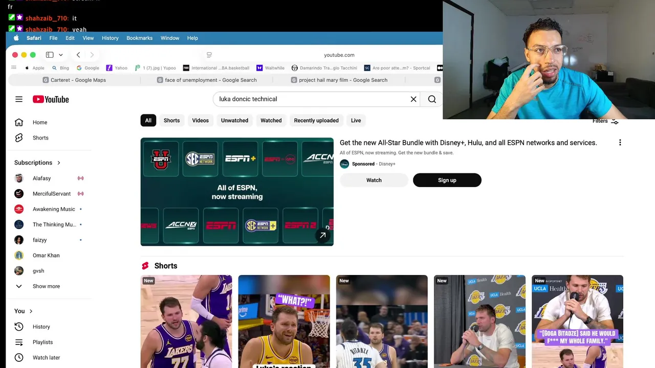
Task: Open the Safari menu
Action: (x=34, y=38)
